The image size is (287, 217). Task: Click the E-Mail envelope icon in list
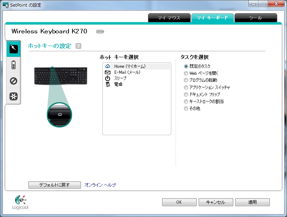pyautogui.click(x=108, y=72)
